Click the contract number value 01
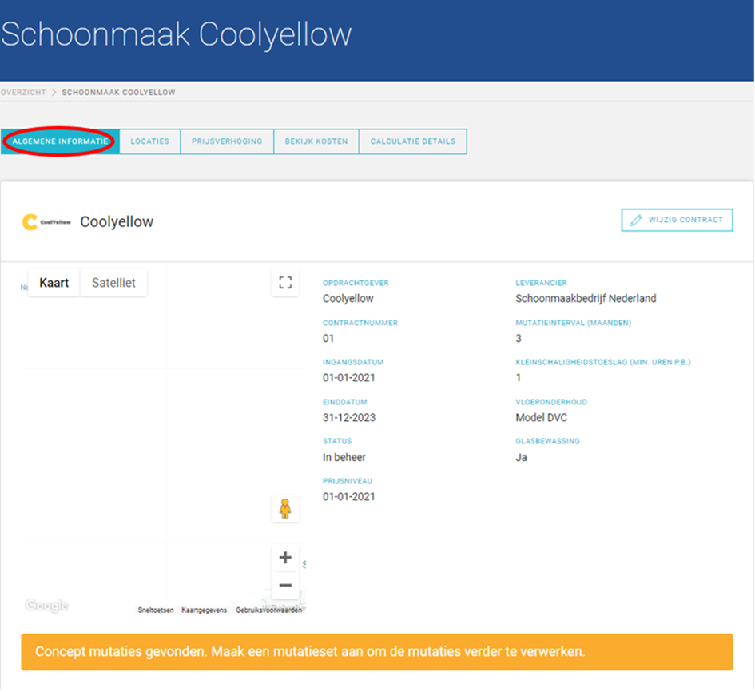Screen dimensions: 755x692 (x=328, y=339)
